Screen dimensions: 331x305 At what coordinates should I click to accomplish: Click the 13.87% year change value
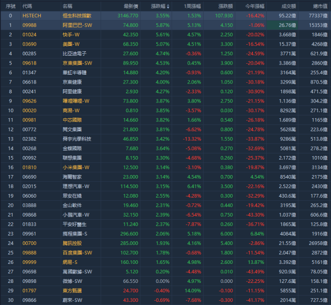pos(256,262)
